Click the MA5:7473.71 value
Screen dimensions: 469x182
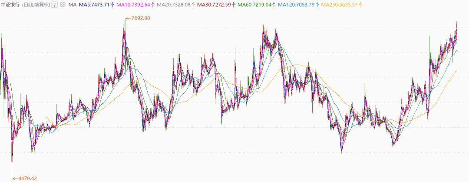click(x=96, y=4)
